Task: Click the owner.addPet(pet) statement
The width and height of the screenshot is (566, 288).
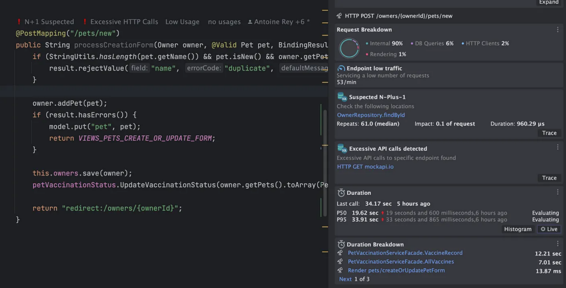Action: [x=70, y=104]
